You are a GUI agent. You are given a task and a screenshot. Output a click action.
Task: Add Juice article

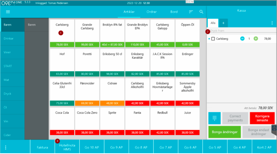(x=188, y=121)
